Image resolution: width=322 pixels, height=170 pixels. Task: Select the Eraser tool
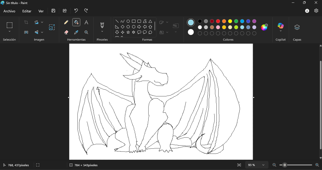pyautogui.click(x=66, y=32)
